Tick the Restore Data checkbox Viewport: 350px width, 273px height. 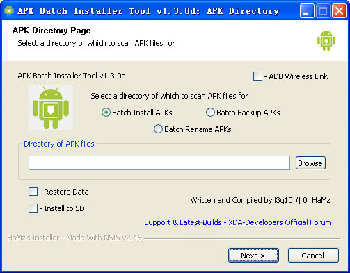click(33, 192)
